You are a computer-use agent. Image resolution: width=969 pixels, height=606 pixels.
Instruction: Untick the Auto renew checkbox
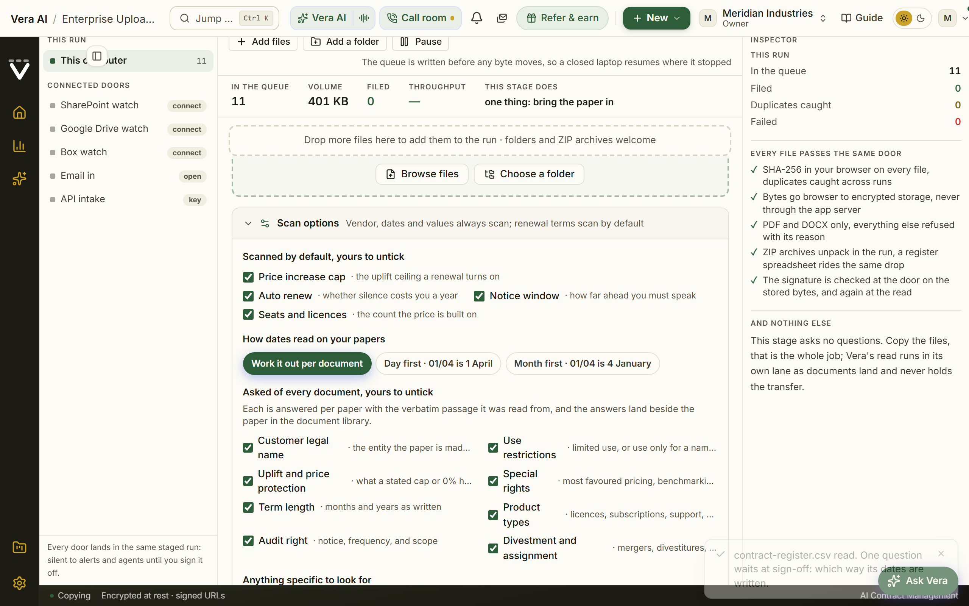248,296
